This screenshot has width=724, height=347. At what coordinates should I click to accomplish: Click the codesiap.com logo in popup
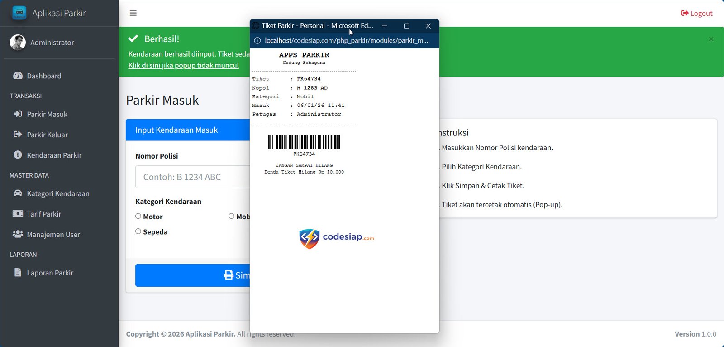336,238
